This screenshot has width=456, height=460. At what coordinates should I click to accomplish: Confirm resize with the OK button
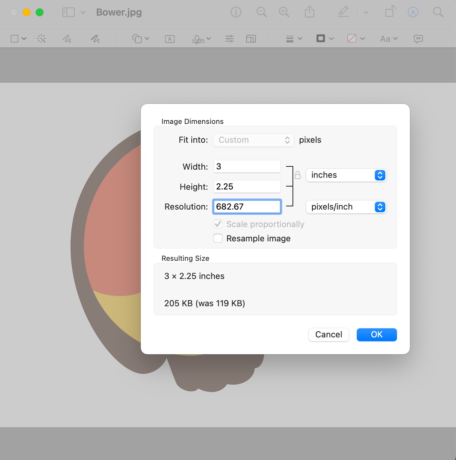(377, 334)
